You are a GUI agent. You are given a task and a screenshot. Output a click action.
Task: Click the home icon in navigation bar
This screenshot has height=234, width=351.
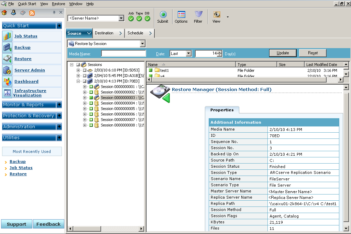[x=4, y=13]
